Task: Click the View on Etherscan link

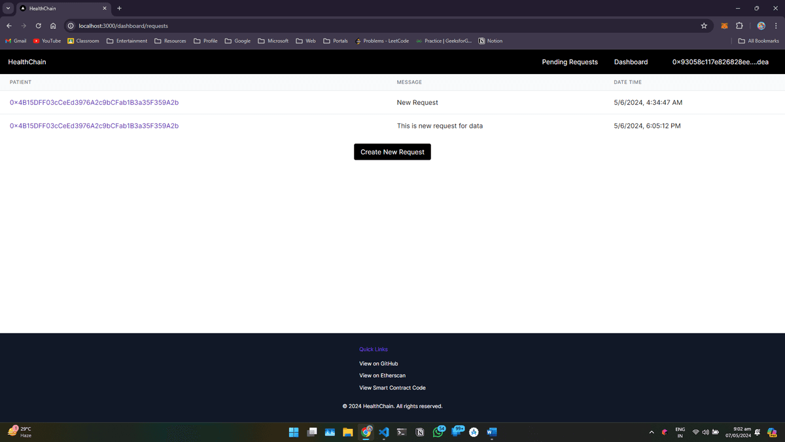Action: point(382,376)
